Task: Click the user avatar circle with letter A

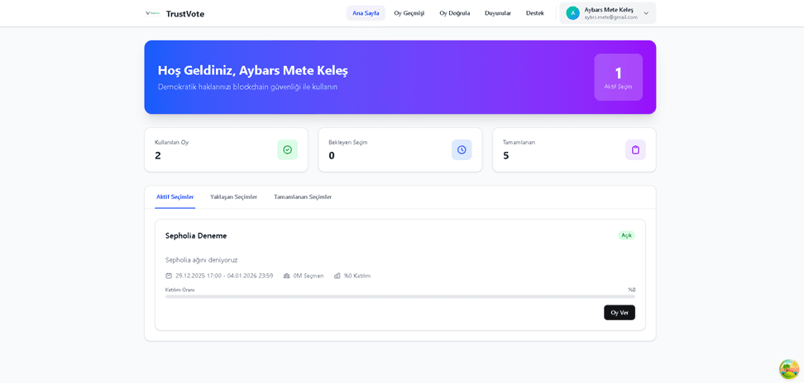Action: (x=572, y=13)
